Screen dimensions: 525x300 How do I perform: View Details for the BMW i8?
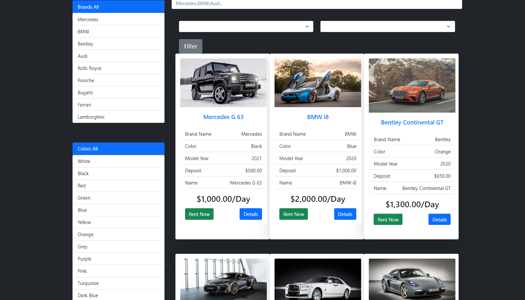[x=345, y=214]
